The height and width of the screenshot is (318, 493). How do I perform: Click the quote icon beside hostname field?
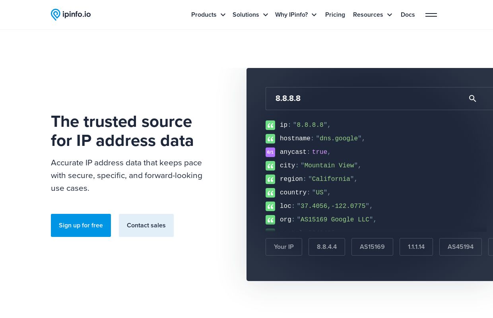click(x=270, y=139)
